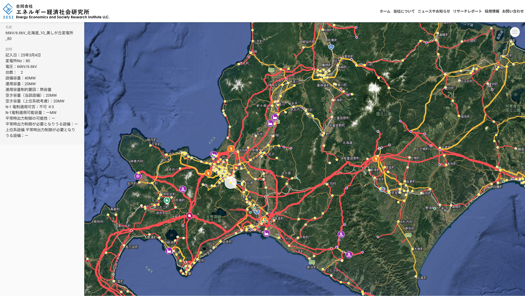Click the highlighted white circle substation marker
Viewport: 525px width, 296px height.
coord(230,183)
